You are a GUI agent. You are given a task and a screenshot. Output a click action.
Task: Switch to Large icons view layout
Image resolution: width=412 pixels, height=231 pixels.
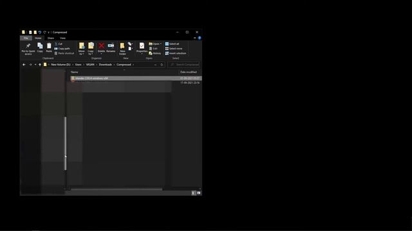(199, 193)
